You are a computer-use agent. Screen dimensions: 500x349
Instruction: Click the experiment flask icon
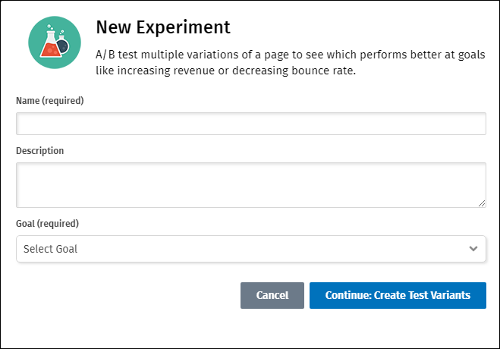tap(55, 42)
